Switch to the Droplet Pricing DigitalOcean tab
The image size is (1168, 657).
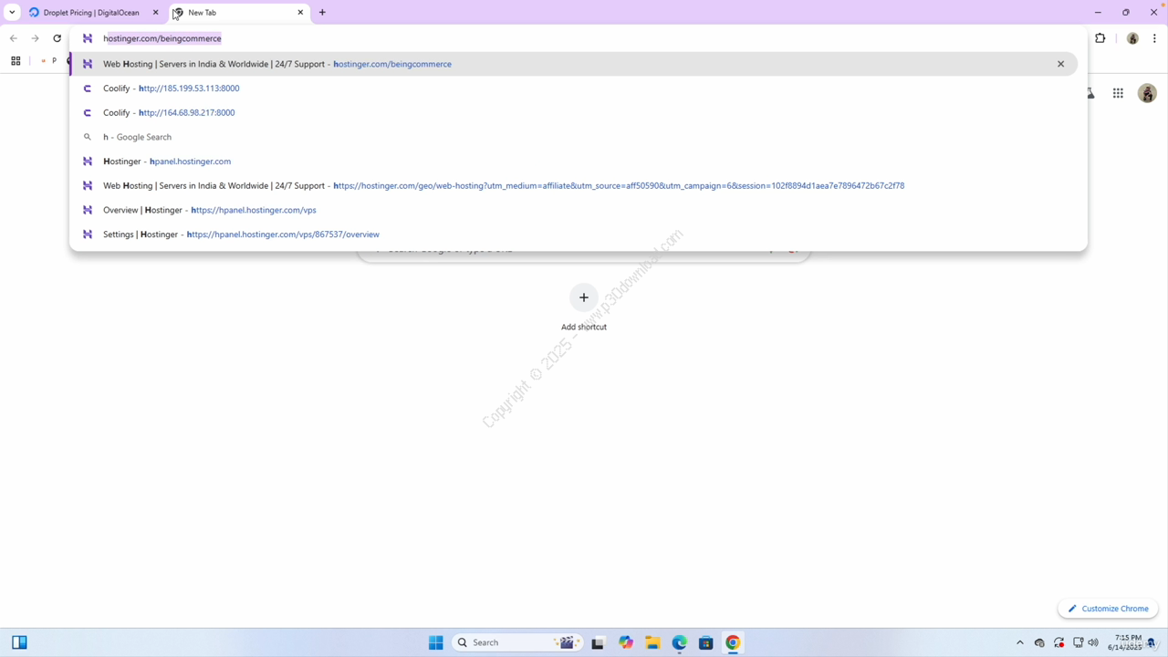tap(89, 13)
